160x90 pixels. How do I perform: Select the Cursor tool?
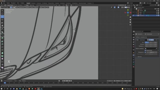[x=2, y=13]
